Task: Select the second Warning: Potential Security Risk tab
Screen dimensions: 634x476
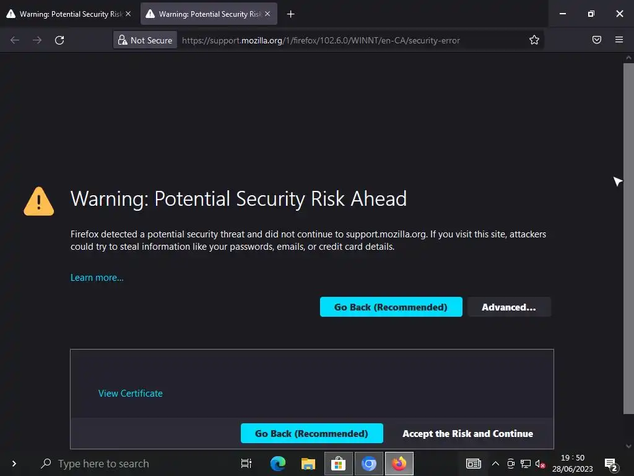Action: 209,14
